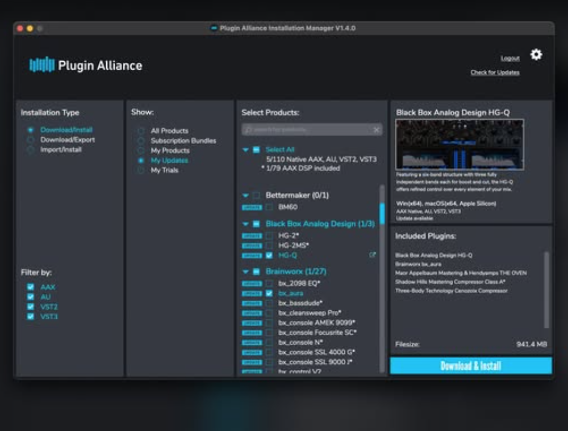Image resolution: width=568 pixels, height=431 pixels.
Task: Open settings with the gear icon
Action: pyautogui.click(x=536, y=54)
